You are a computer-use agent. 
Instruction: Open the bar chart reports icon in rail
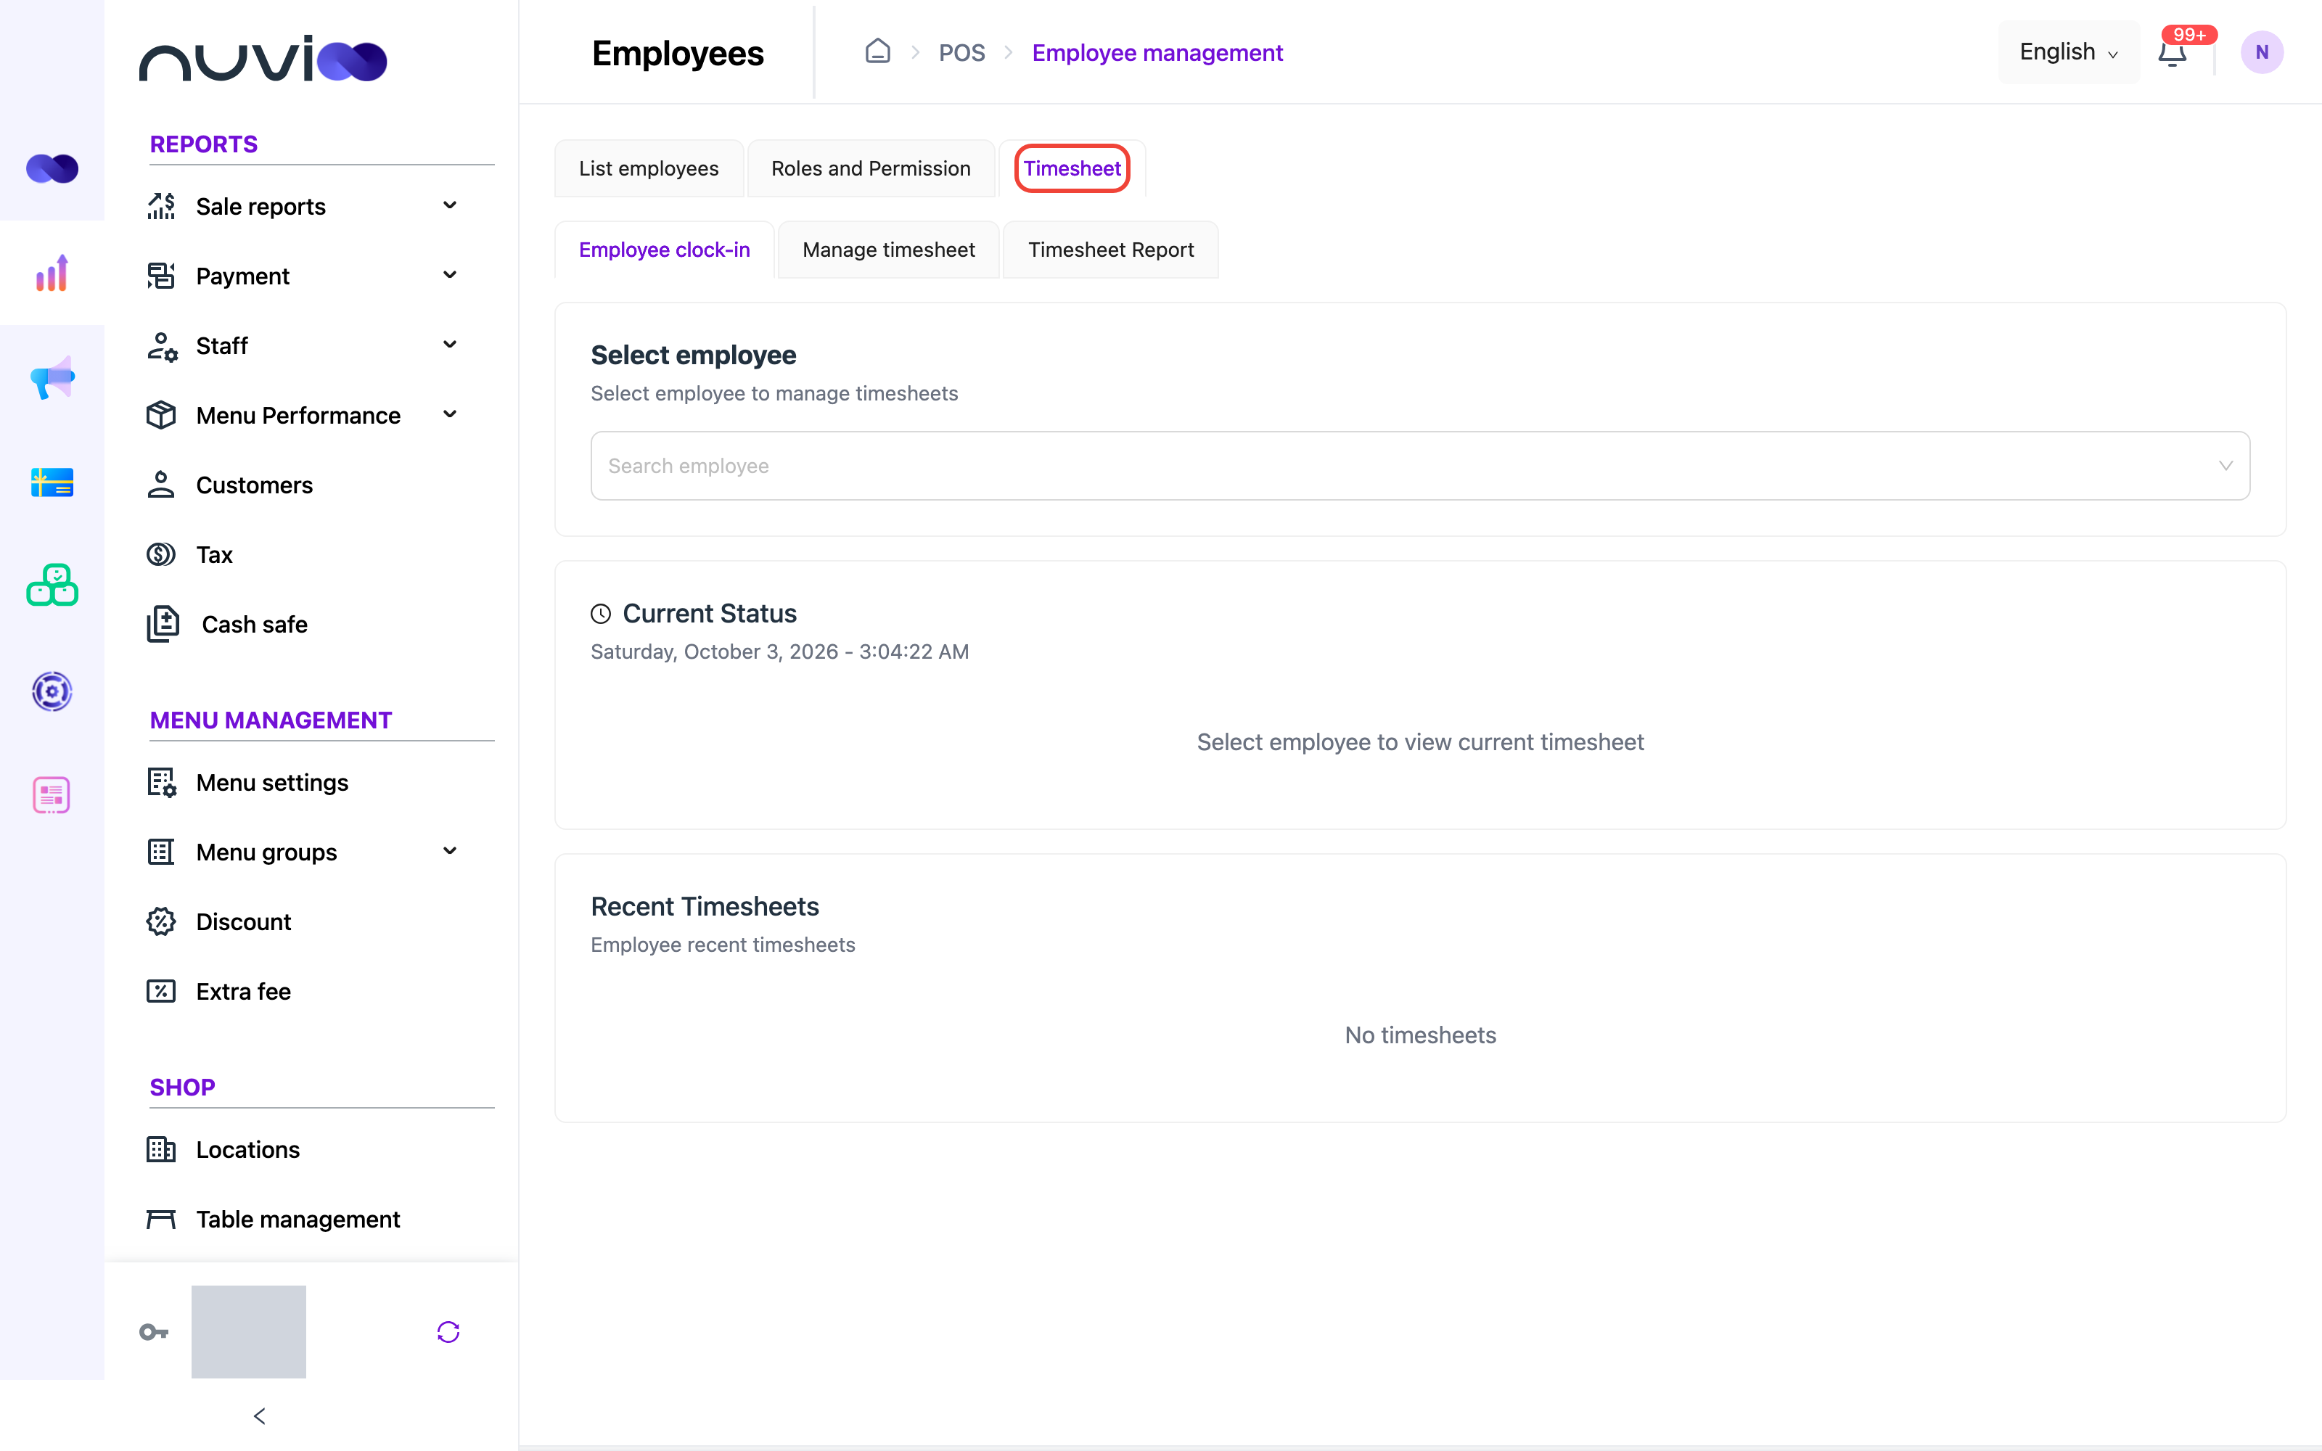(x=52, y=274)
